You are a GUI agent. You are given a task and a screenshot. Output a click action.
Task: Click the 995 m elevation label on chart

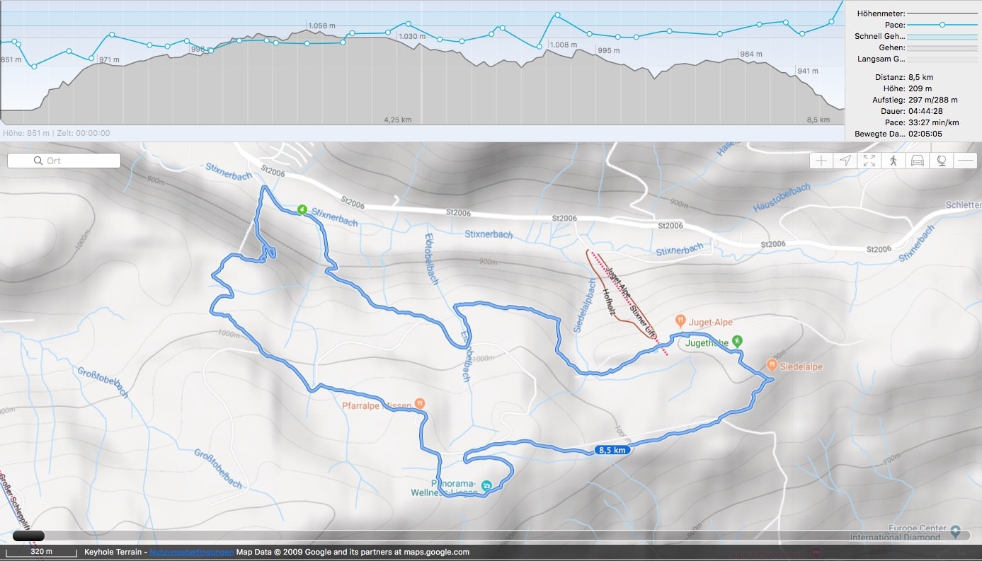[609, 50]
